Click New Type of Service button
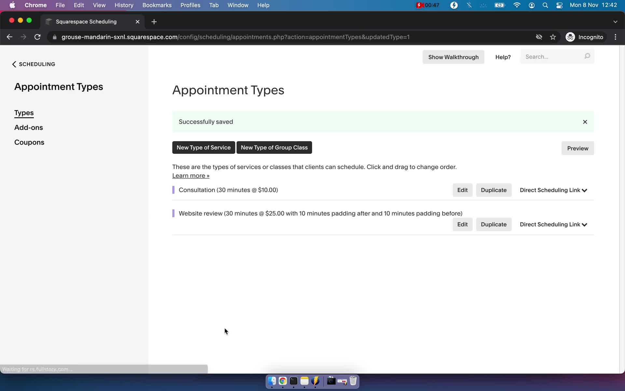625x391 pixels. tap(203, 148)
